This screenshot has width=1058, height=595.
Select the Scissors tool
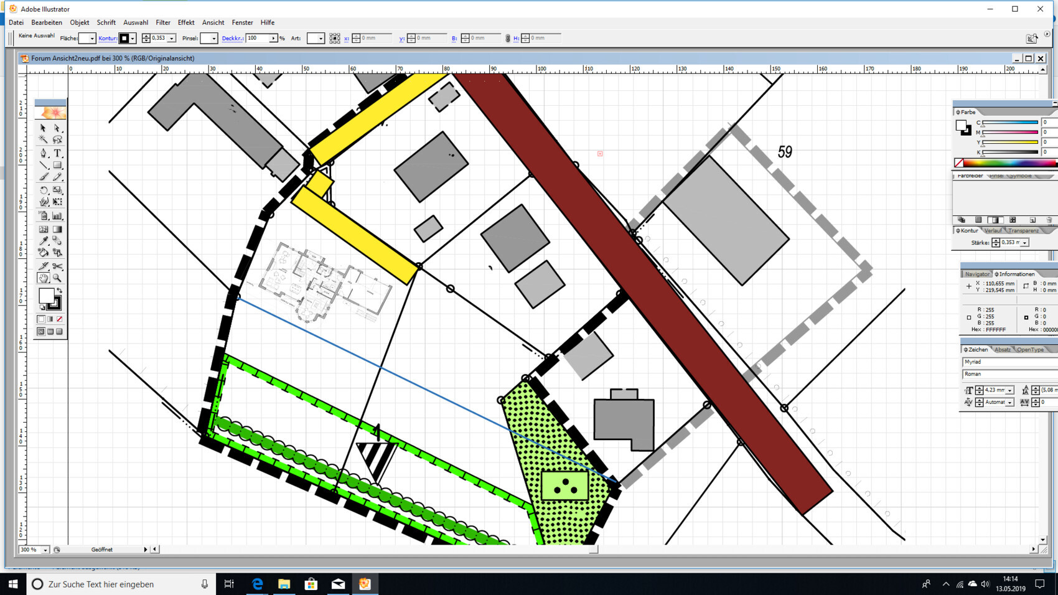[57, 266]
